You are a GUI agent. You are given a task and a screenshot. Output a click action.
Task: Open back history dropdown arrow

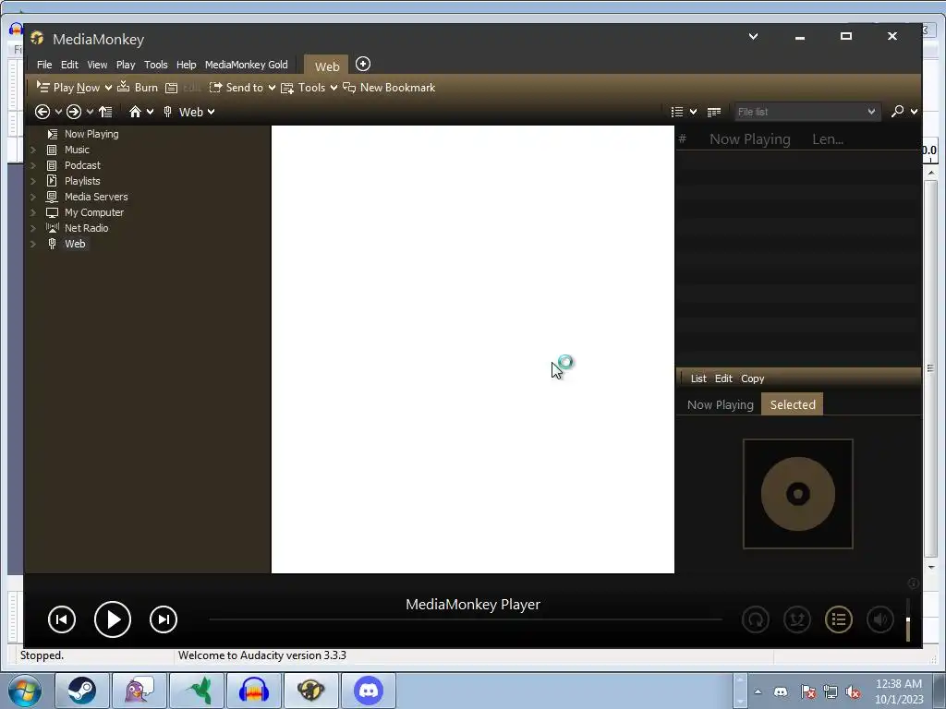click(x=58, y=112)
